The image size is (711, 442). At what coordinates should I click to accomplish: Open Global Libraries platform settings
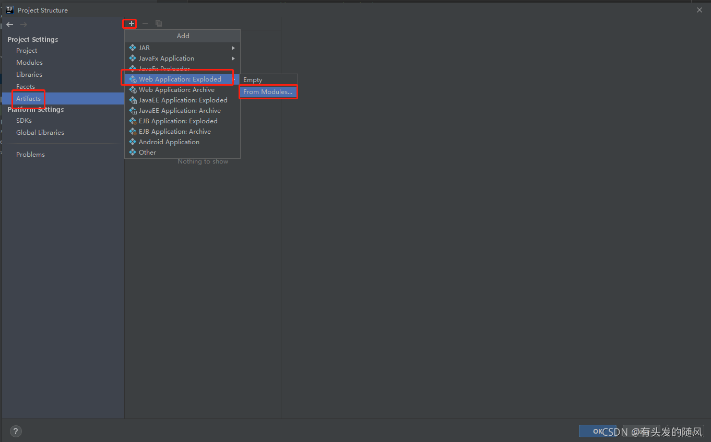[x=40, y=133]
